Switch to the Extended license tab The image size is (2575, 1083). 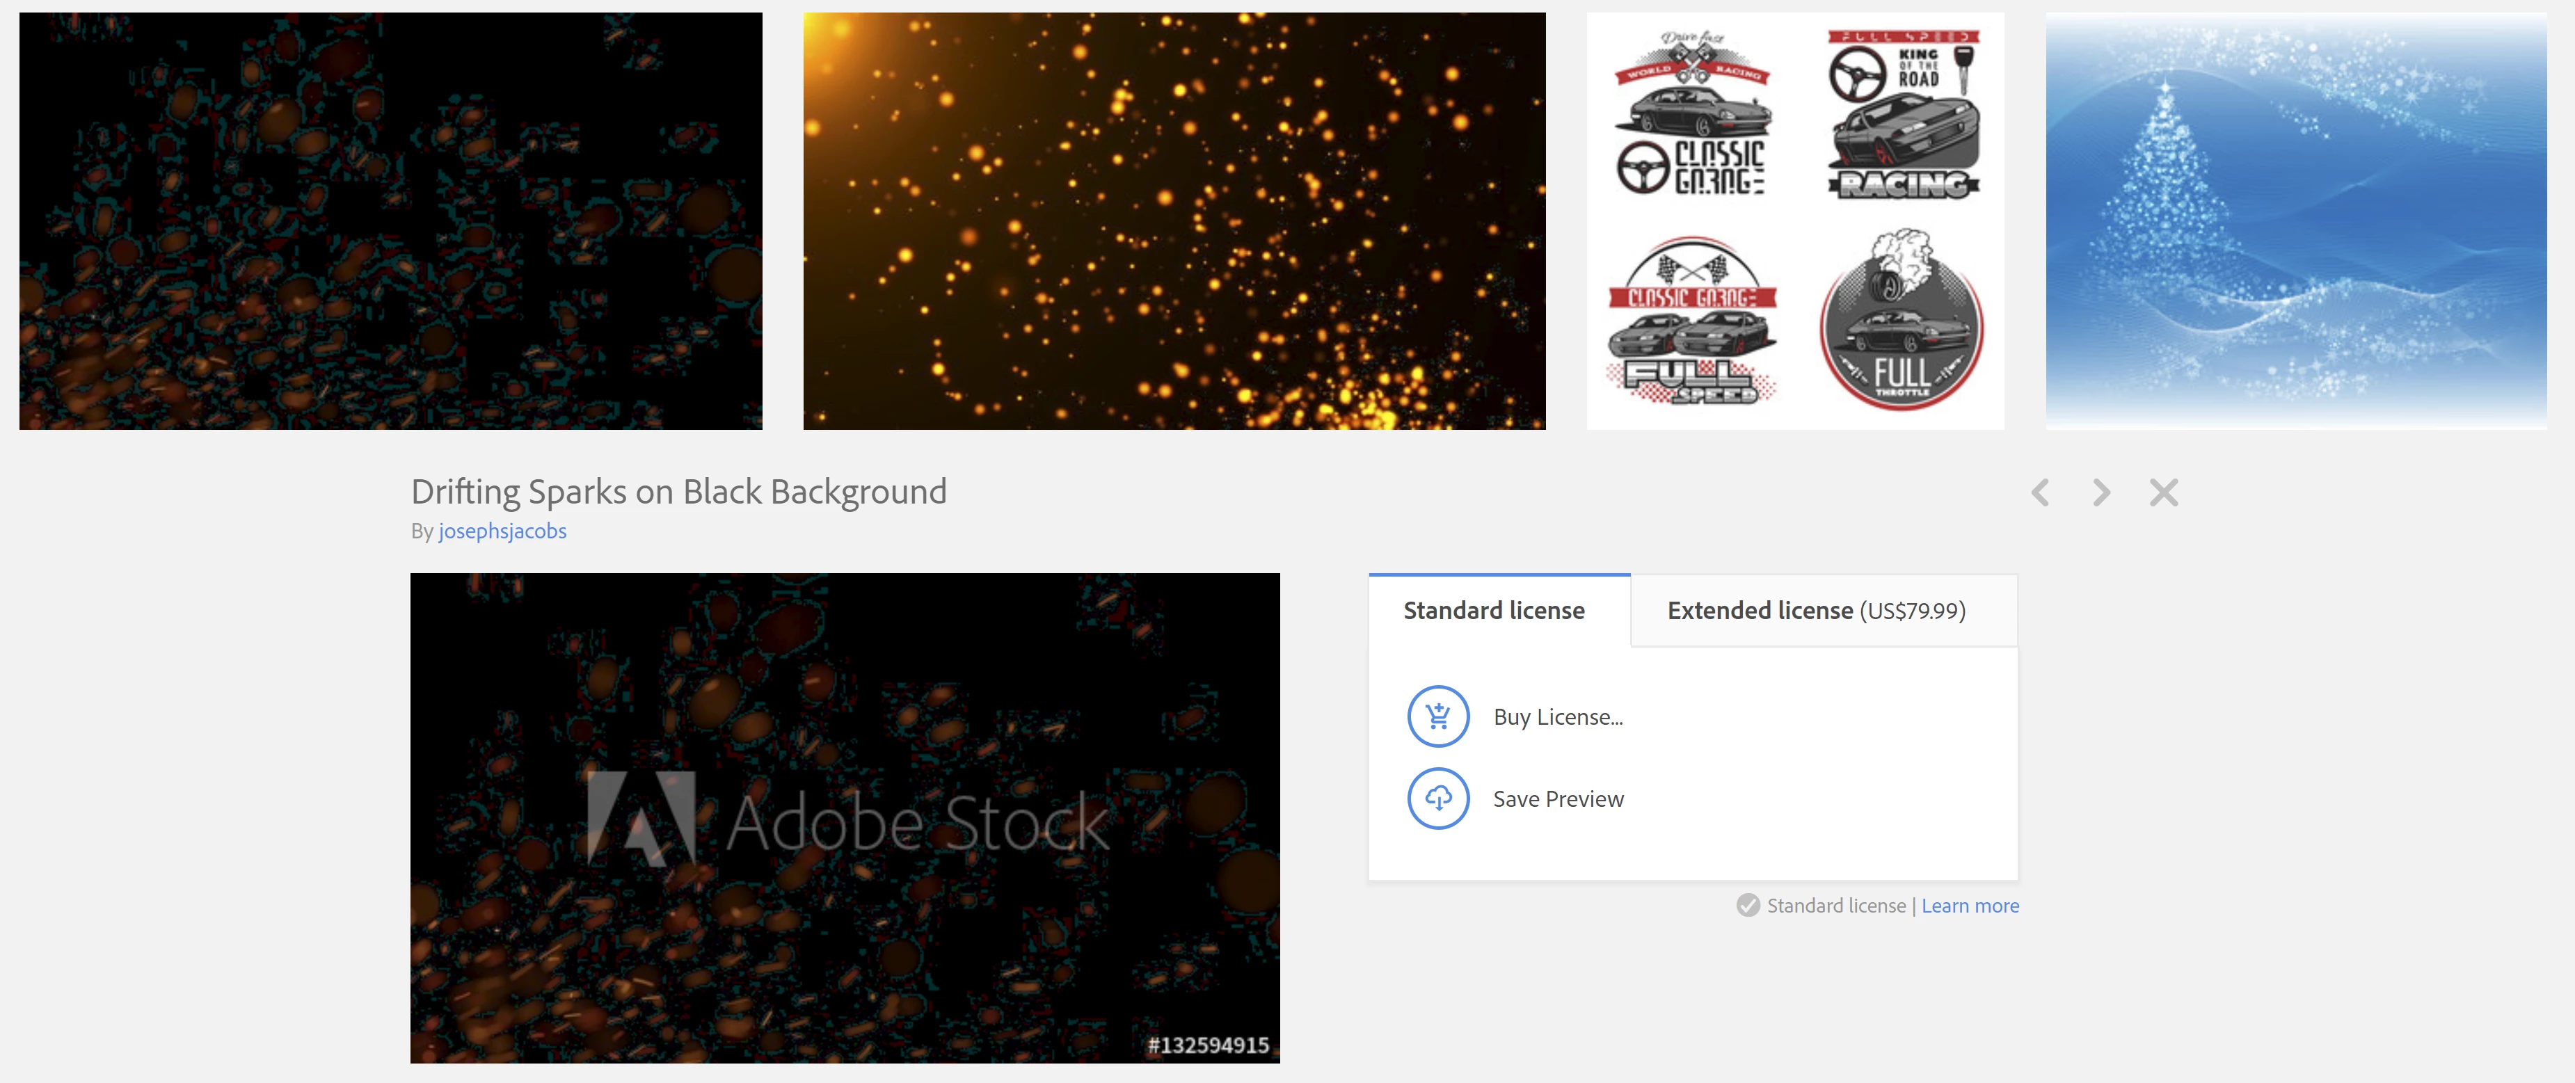1815,611
